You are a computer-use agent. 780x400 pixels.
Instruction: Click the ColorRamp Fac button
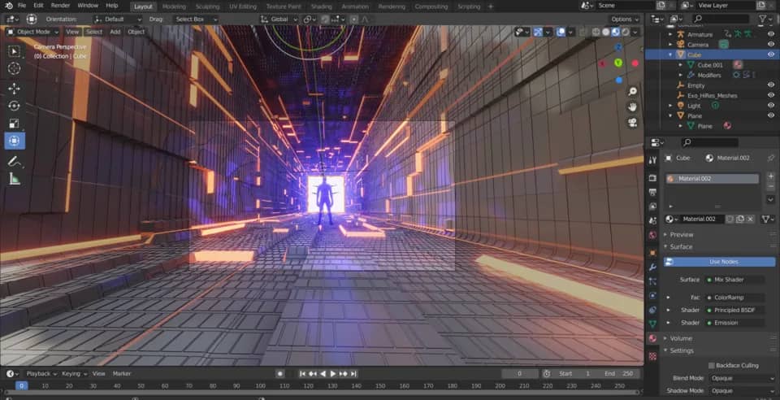tap(734, 298)
